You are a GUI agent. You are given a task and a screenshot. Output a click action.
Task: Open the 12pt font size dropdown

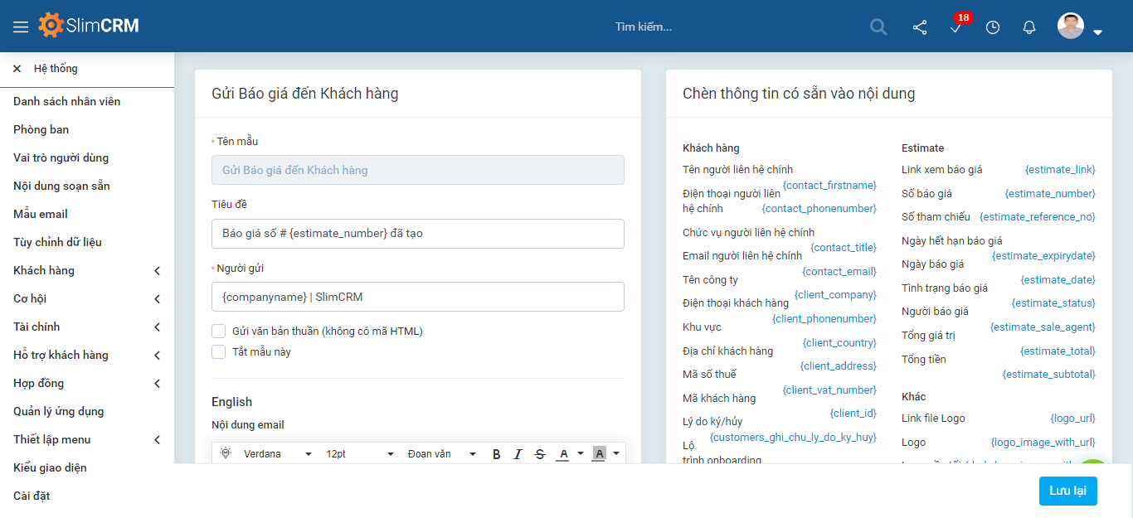pyautogui.click(x=357, y=453)
